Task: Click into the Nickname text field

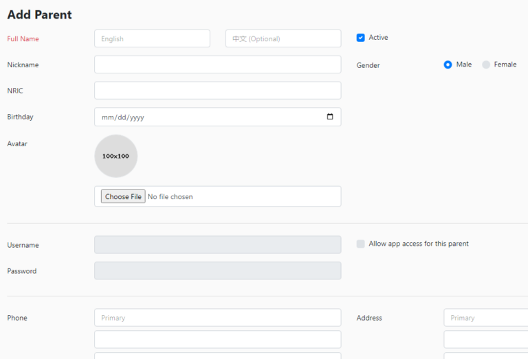Action: tap(217, 65)
